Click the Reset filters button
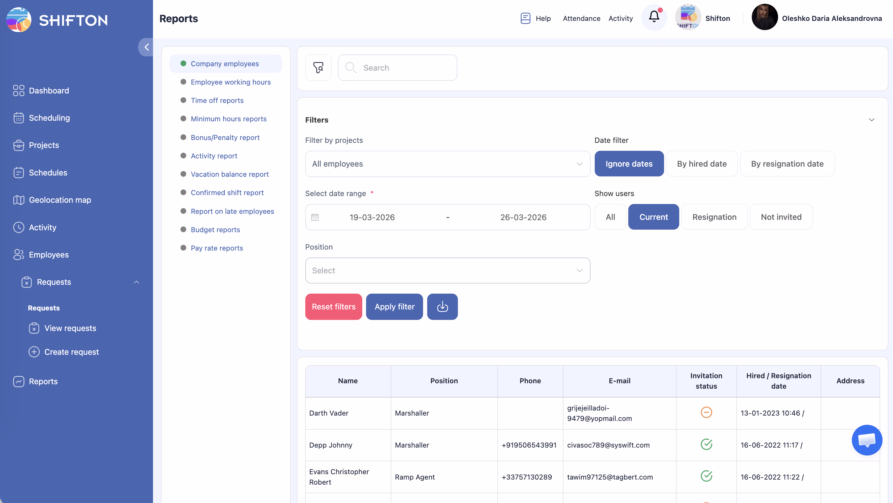Viewport: 893px width, 503px height. (333, 307)
